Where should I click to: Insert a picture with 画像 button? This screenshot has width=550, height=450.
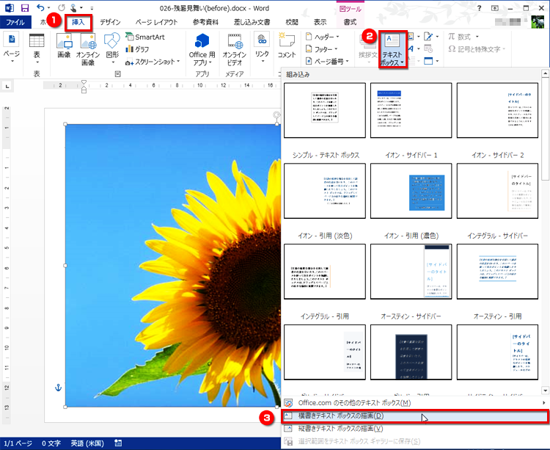click(65, 46)
